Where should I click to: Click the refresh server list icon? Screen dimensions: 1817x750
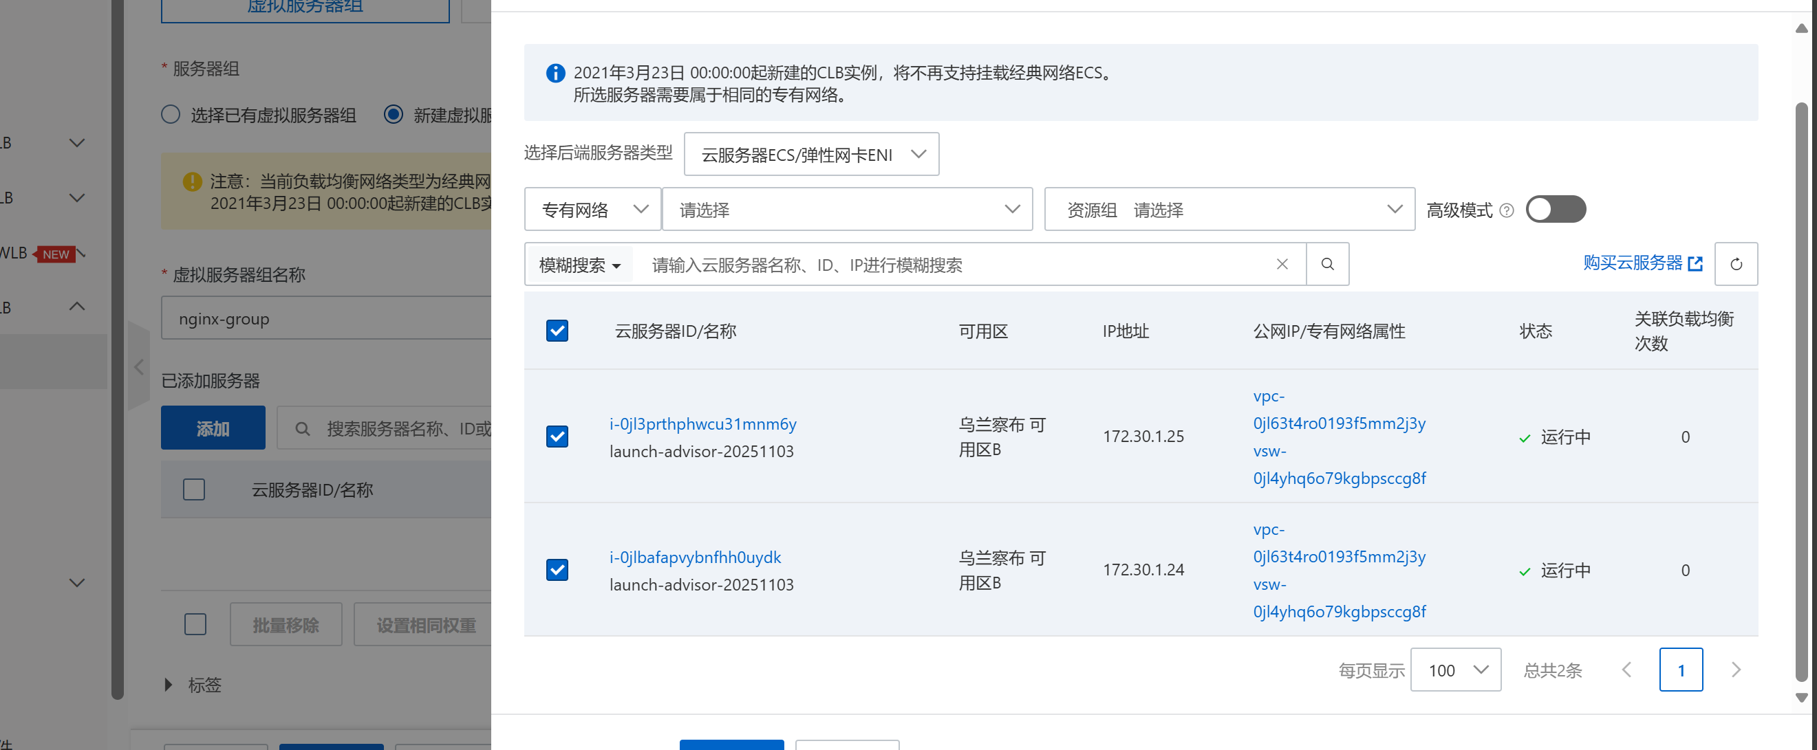tap(1735, 265)
